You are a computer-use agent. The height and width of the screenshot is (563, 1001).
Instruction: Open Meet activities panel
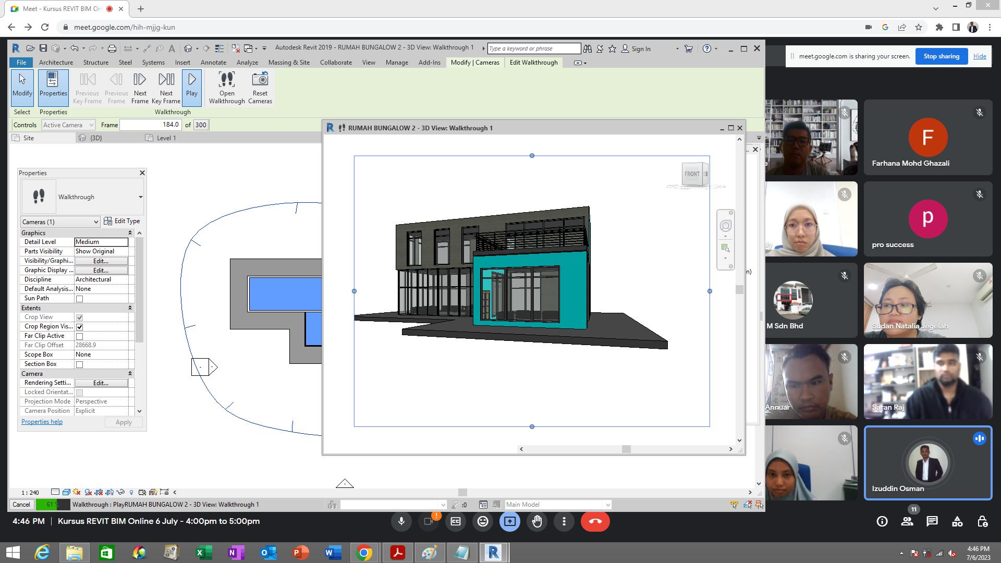[x=957, y=521]
